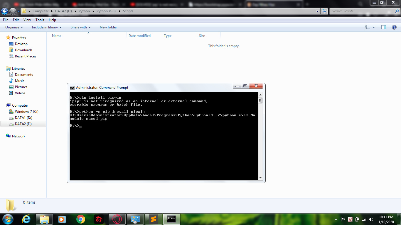This screenshot has height=225, width=401.
Task: Click the Command Prompt scrollbar down arrow
Action: click(x=260, y=178)
